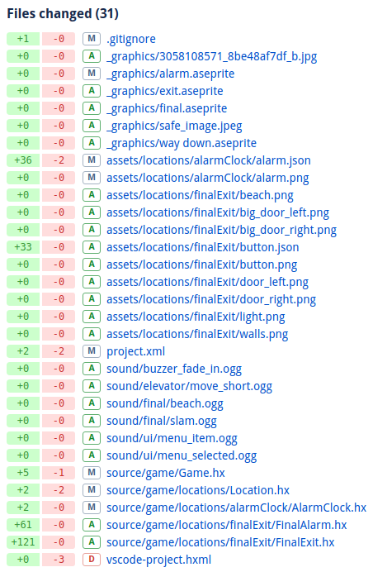Open finalExit/light.png file link
The image size is (373, 572).
pyautogui.click(x=196, y=317)
